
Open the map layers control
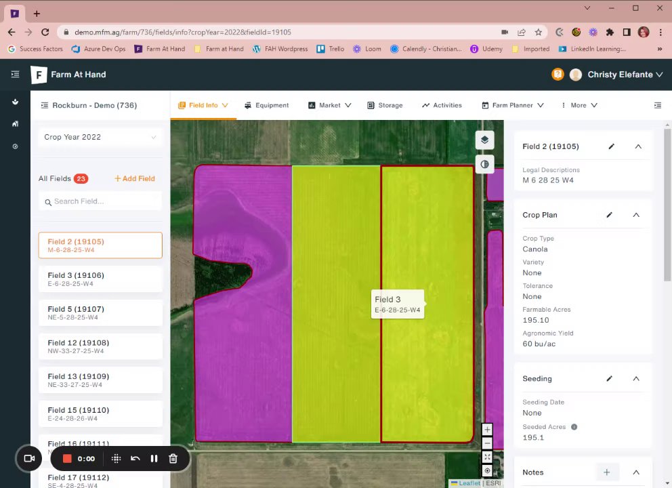485,140
